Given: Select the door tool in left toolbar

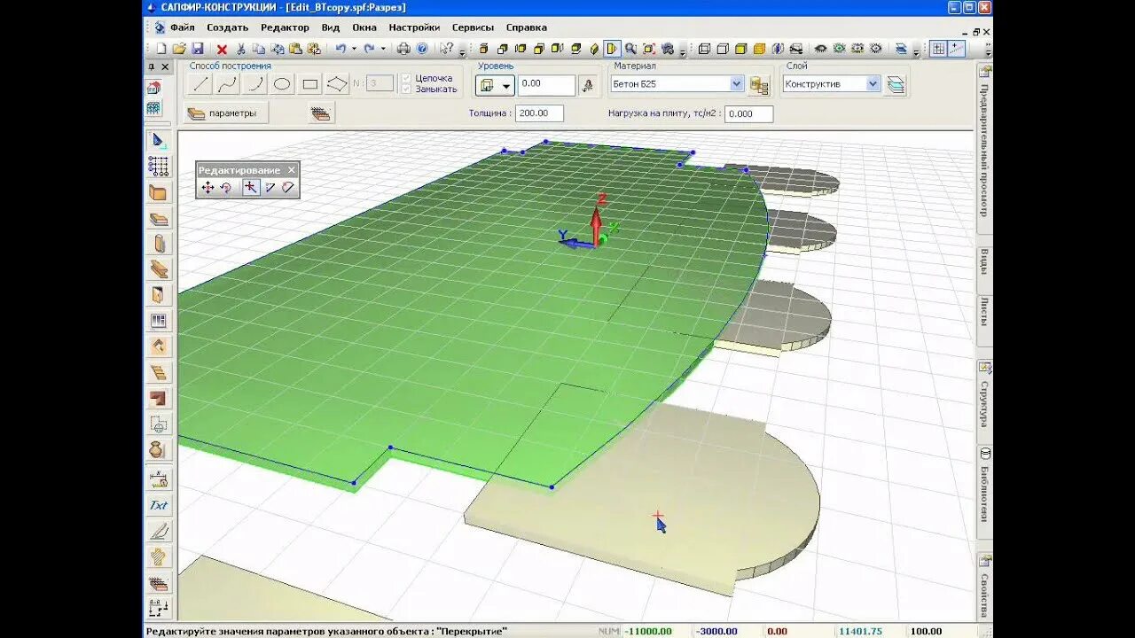Looking at the screenshot, I should tap(159, 295).
